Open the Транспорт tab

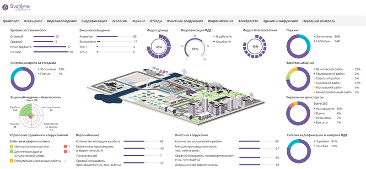click(11, 21)
